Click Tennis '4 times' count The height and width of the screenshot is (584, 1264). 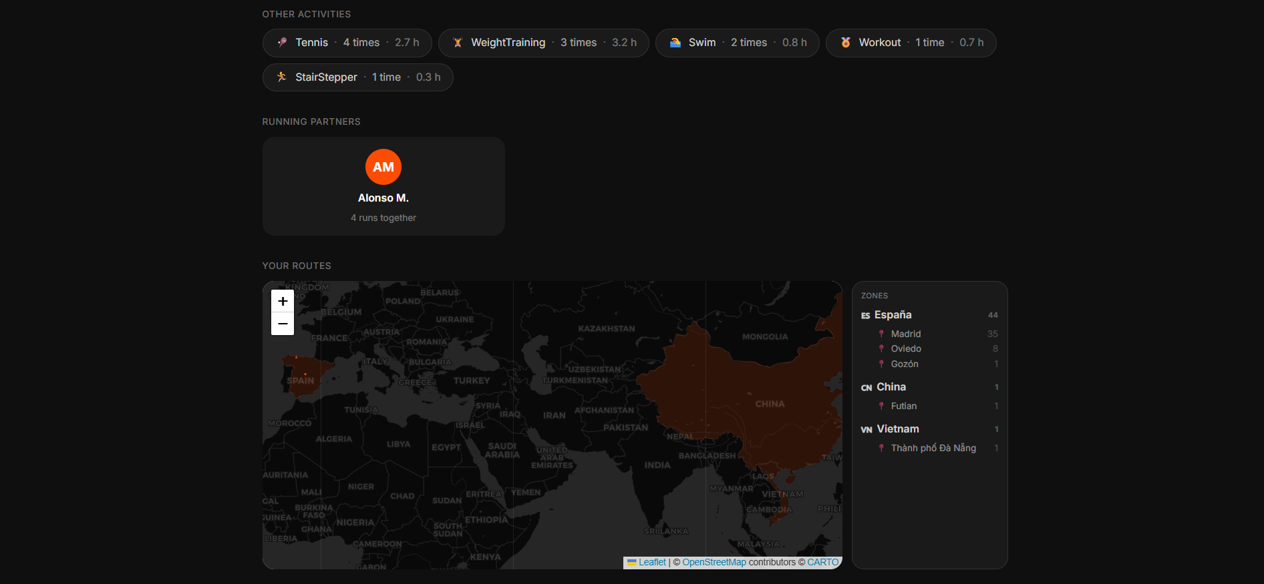click(x=361, y=43)
